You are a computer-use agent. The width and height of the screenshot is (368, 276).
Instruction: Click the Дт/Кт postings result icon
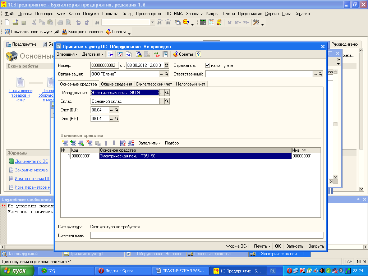157,54
